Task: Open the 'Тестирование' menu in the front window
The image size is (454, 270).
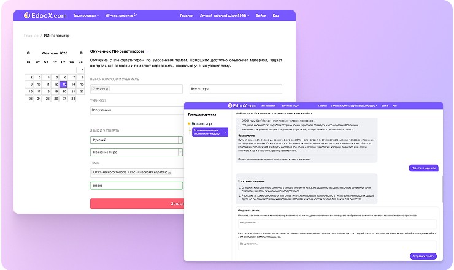Action: point(269,105)
